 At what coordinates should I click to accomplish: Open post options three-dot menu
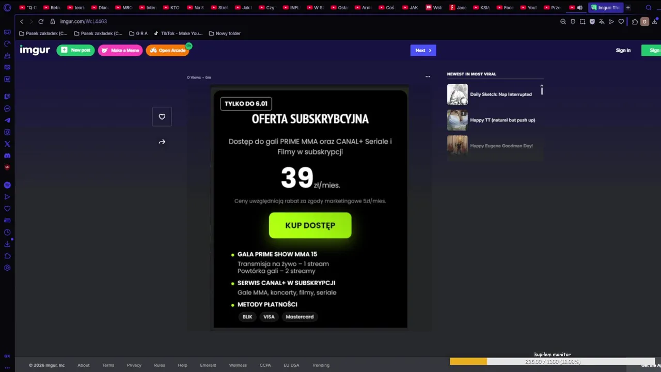coord(428,77)
